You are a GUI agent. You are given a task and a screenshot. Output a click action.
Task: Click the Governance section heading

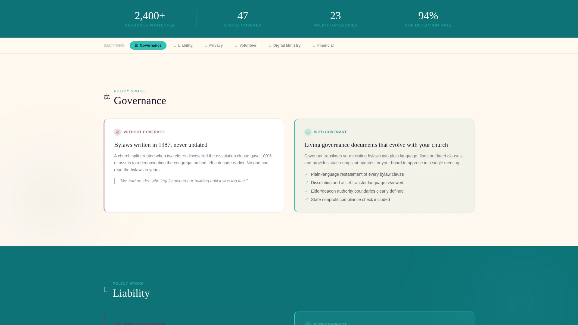point(140,101)
